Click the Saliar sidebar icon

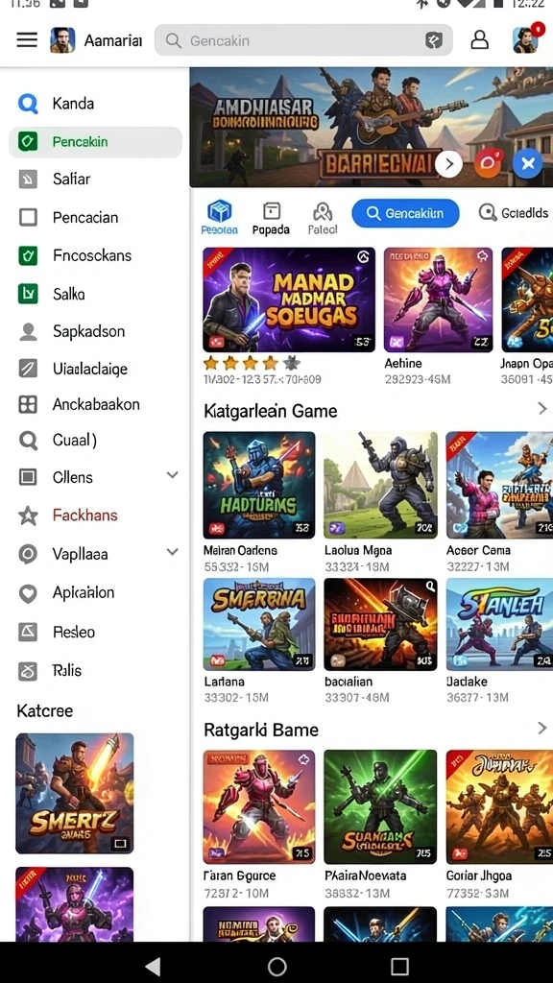(28, 180)
